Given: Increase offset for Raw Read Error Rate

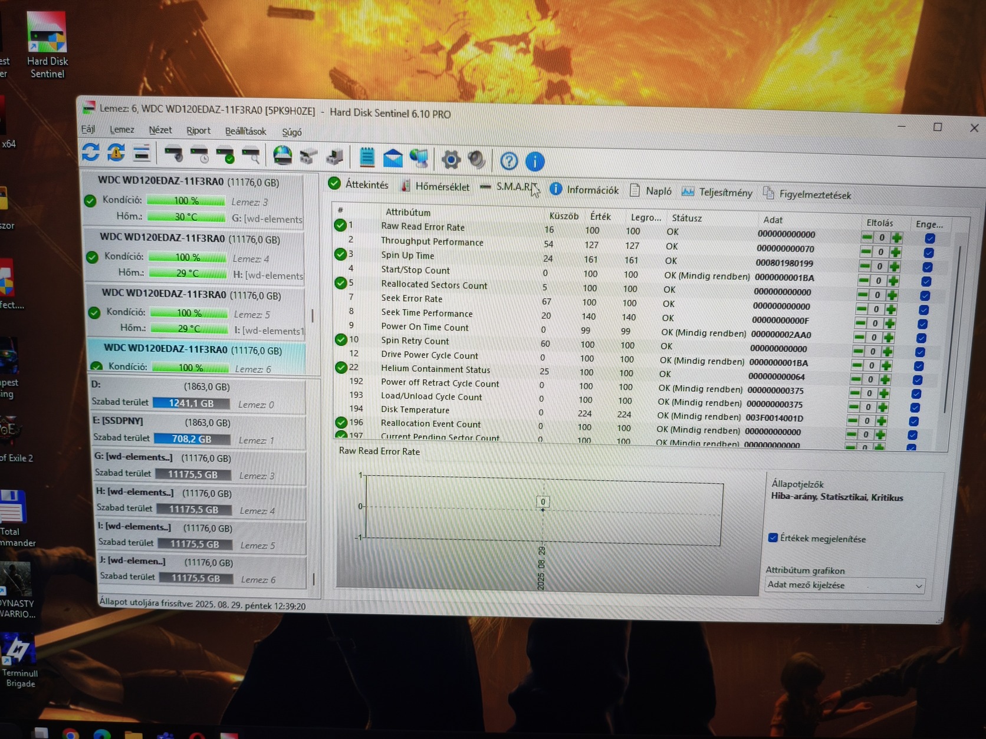Looking at the screenshot, I should click(896, 237).
